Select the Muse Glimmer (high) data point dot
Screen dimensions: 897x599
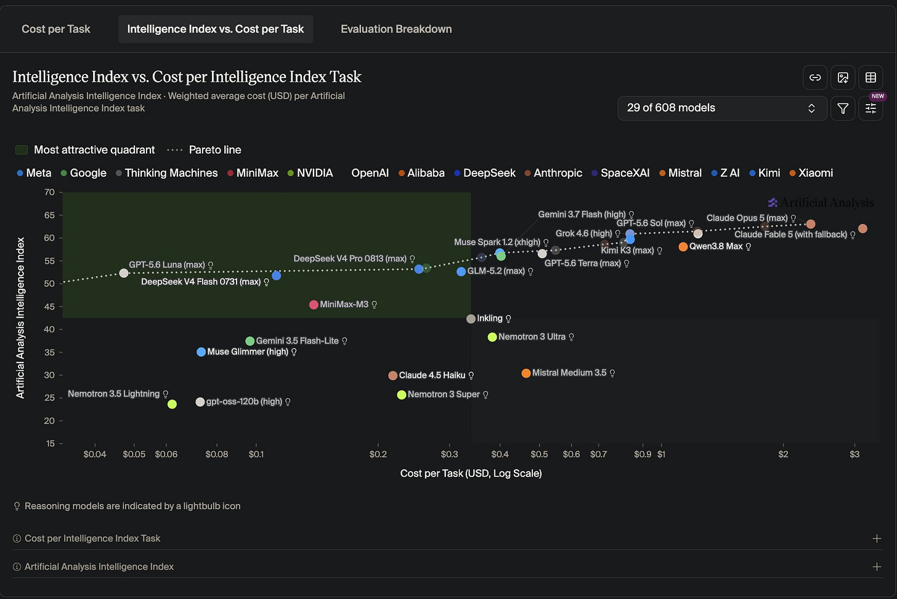201,352
